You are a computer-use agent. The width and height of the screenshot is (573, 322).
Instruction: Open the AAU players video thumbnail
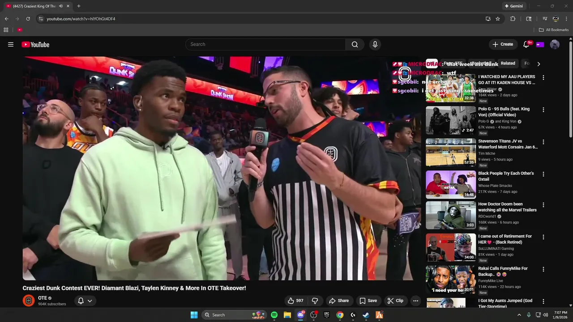tap(451, 88)
